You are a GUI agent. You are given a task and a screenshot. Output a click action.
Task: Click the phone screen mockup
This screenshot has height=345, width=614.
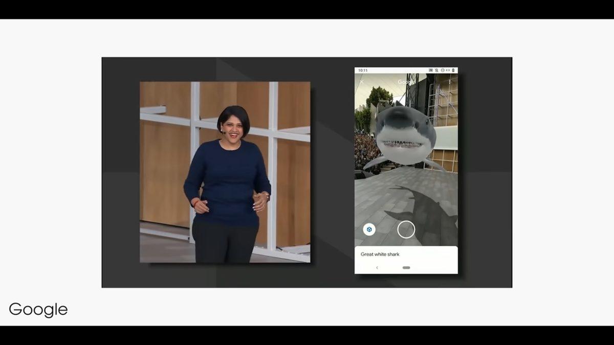[407, 169]
